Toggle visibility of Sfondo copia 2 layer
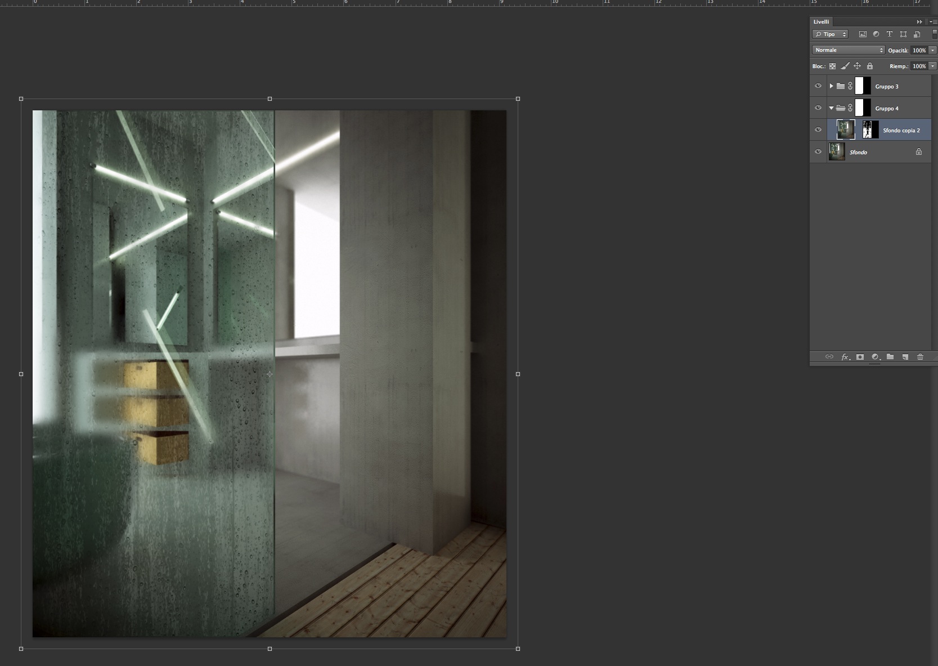 (818, 130)
